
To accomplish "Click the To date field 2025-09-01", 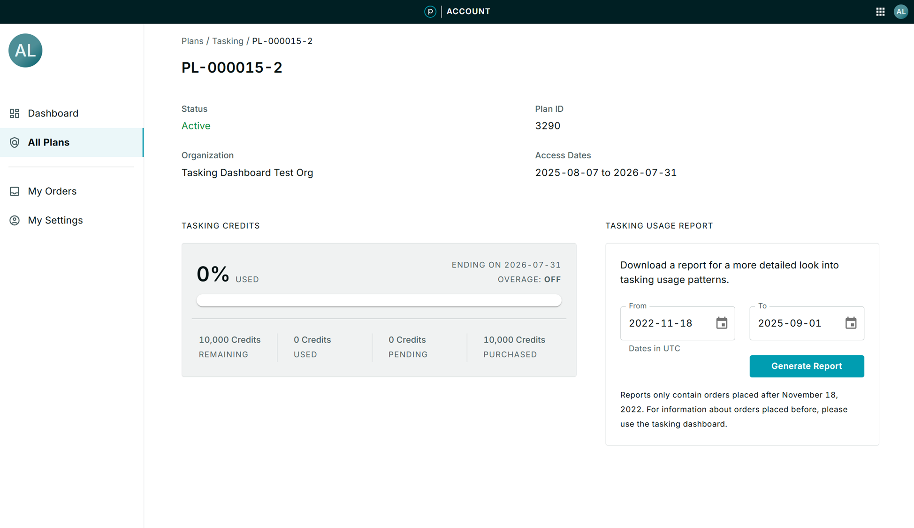I will (795, 323).
